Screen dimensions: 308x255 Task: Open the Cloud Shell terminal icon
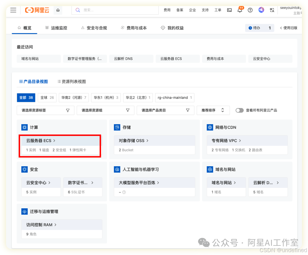pyautogui.click(x=229, y=10)
